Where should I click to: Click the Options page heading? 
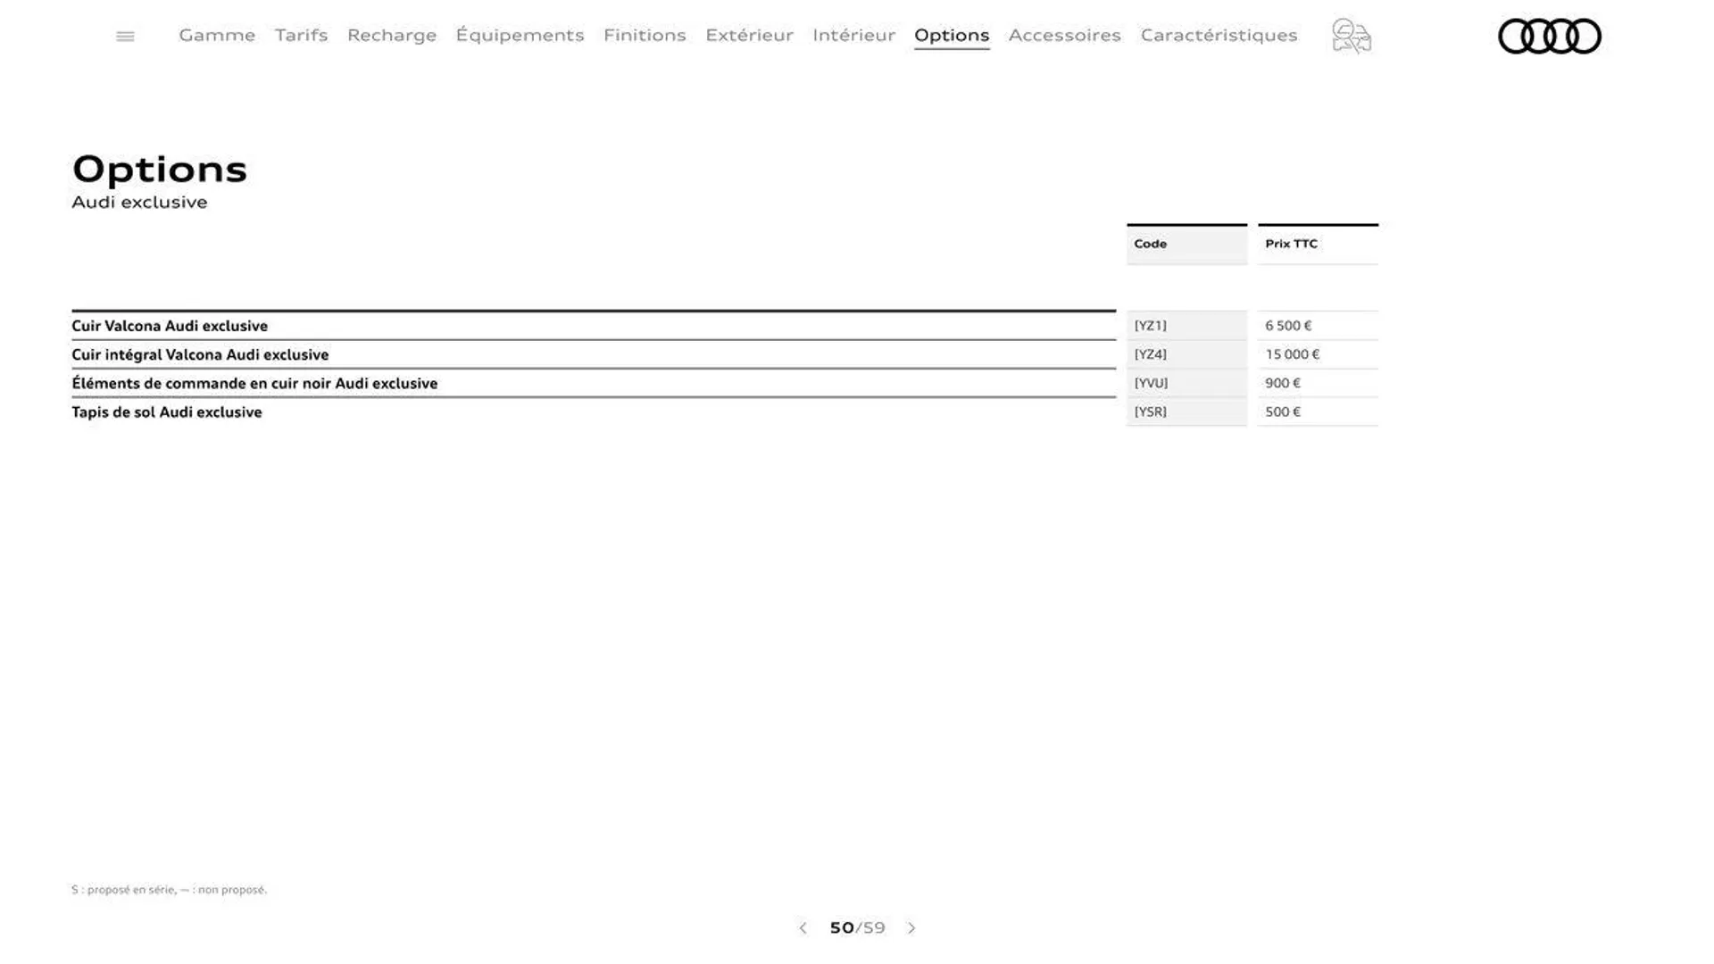click(159, 170)
